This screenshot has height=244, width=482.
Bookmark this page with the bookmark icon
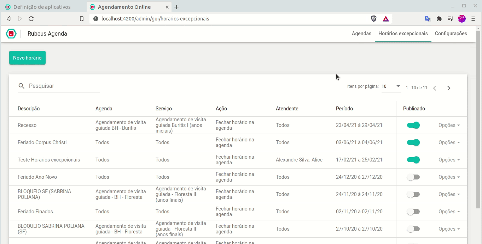[82, 19]
